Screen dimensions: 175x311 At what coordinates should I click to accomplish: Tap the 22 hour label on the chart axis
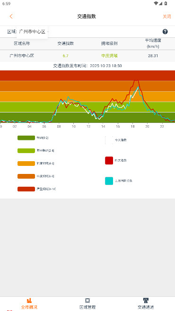coord(162,127)
